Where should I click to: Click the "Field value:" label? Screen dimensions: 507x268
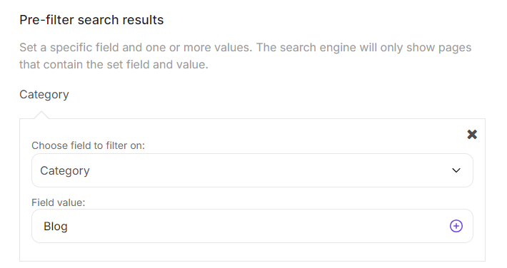[59, 202]
